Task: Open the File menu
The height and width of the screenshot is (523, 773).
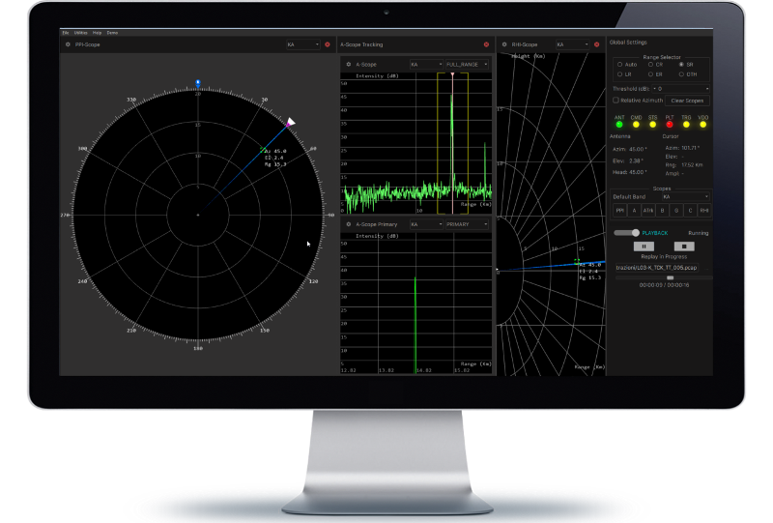Action: 66,33
